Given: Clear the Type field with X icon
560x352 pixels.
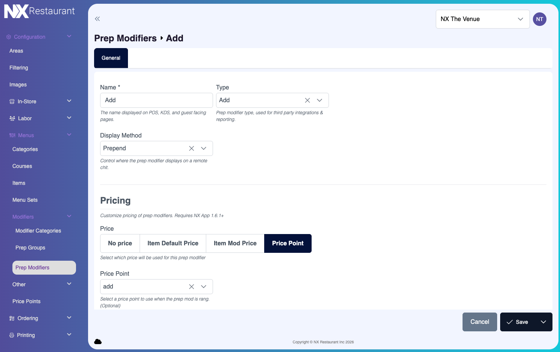Looking at the screenshot, I should 307,100.
